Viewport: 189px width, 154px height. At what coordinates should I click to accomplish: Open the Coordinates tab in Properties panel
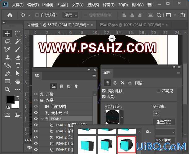130,83
